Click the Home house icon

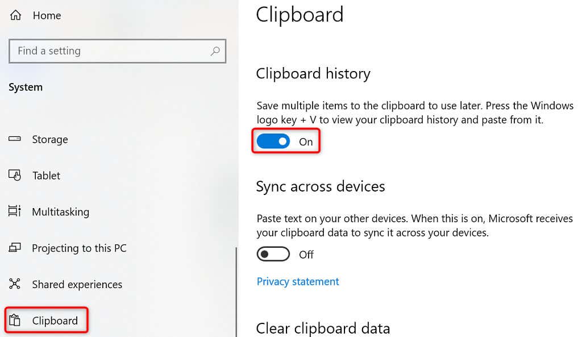15,15
